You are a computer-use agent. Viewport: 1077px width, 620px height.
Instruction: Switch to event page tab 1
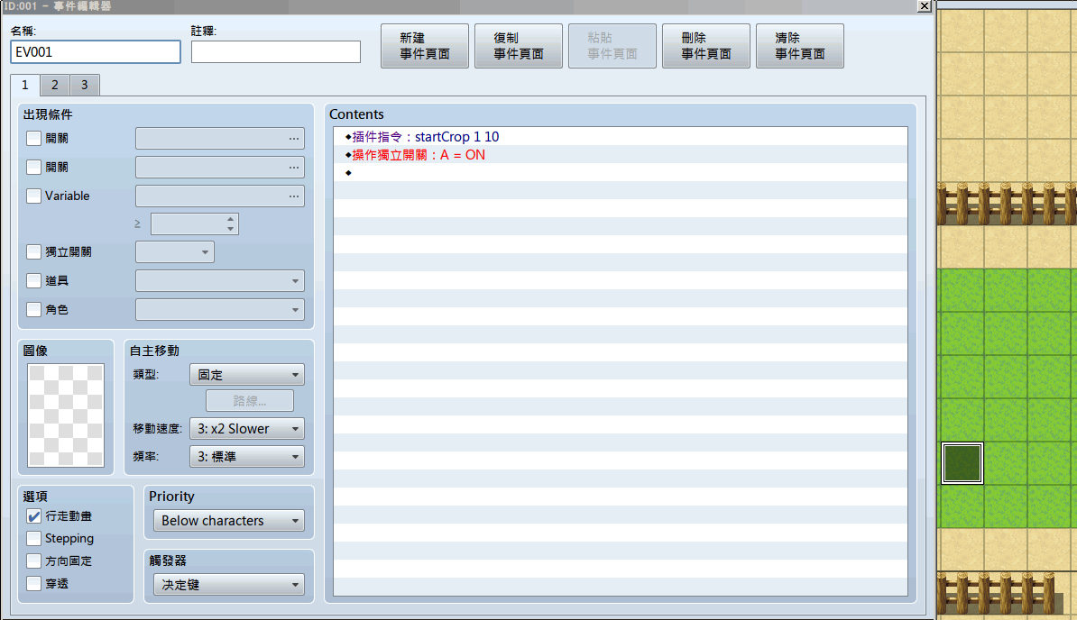pyautogui.click(x=24, y=85)
